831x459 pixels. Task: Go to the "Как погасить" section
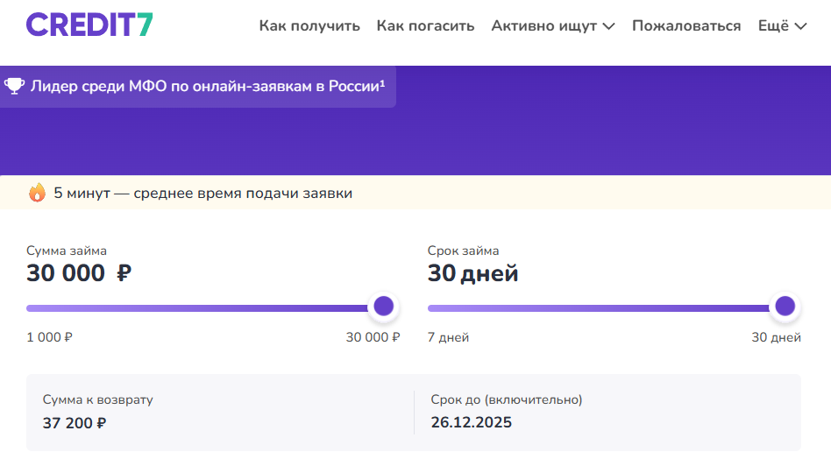coord(425,26)
